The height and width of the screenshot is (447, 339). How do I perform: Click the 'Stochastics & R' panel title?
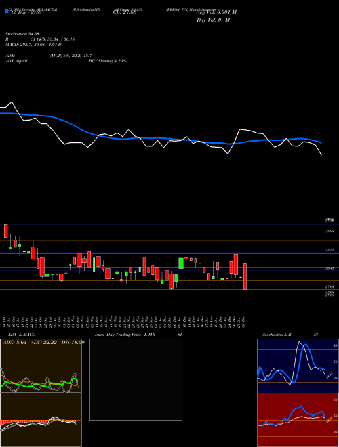277,335
